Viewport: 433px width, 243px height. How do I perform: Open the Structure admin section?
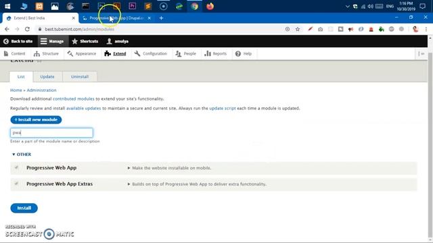point(46,53)
